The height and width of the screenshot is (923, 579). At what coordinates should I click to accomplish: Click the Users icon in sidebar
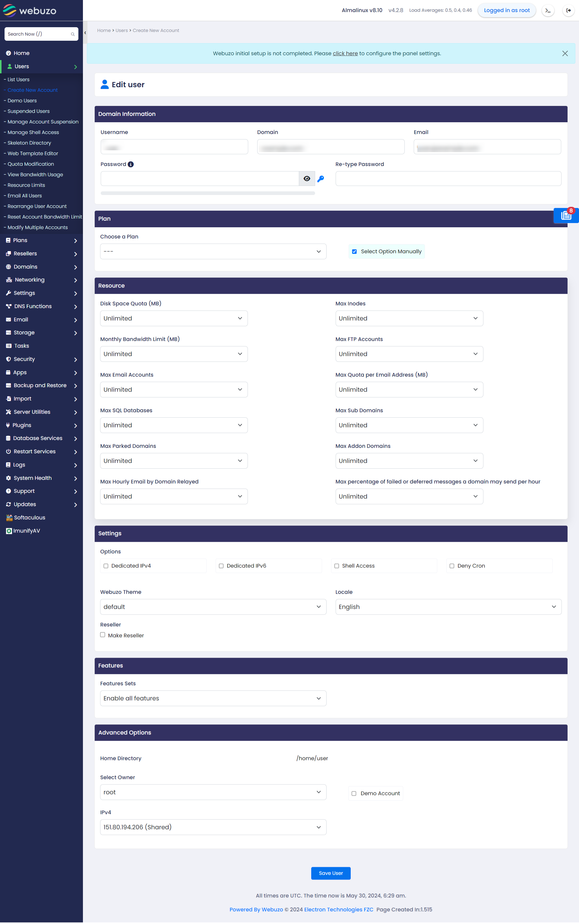pos(10,66)
